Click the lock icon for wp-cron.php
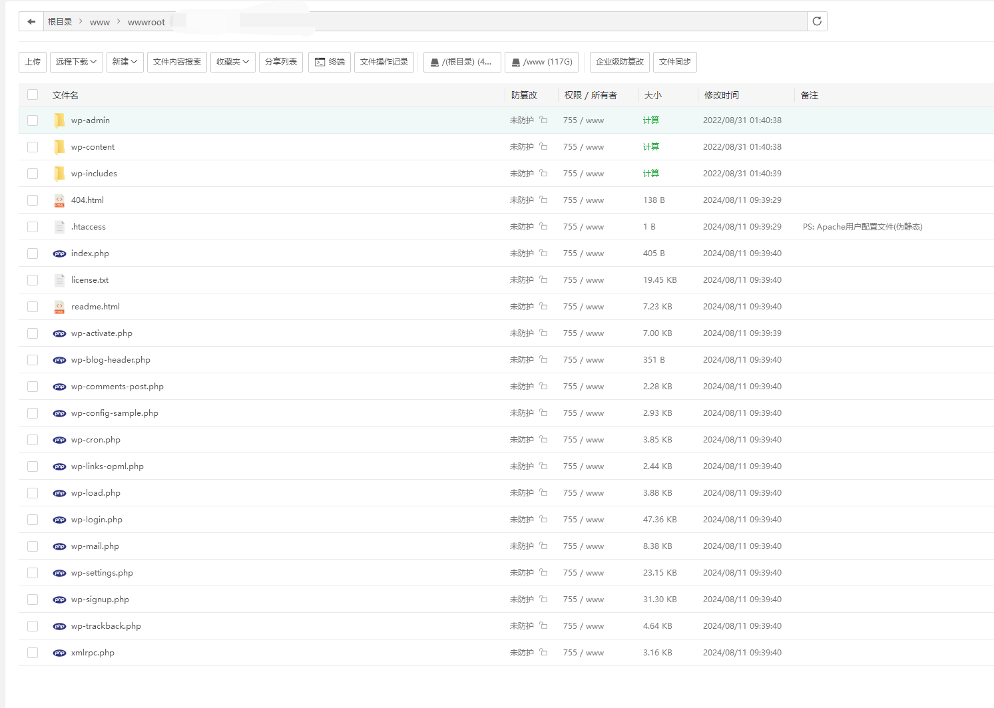 pos(543,439)
